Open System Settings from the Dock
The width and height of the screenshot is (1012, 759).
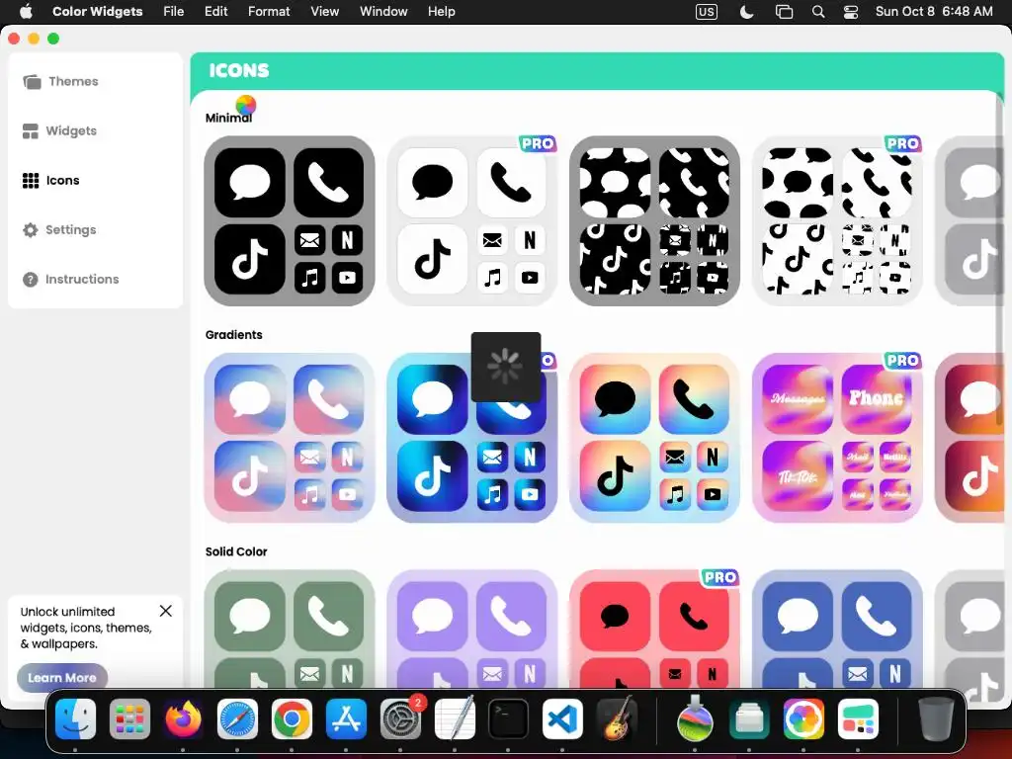coord(400,719)
